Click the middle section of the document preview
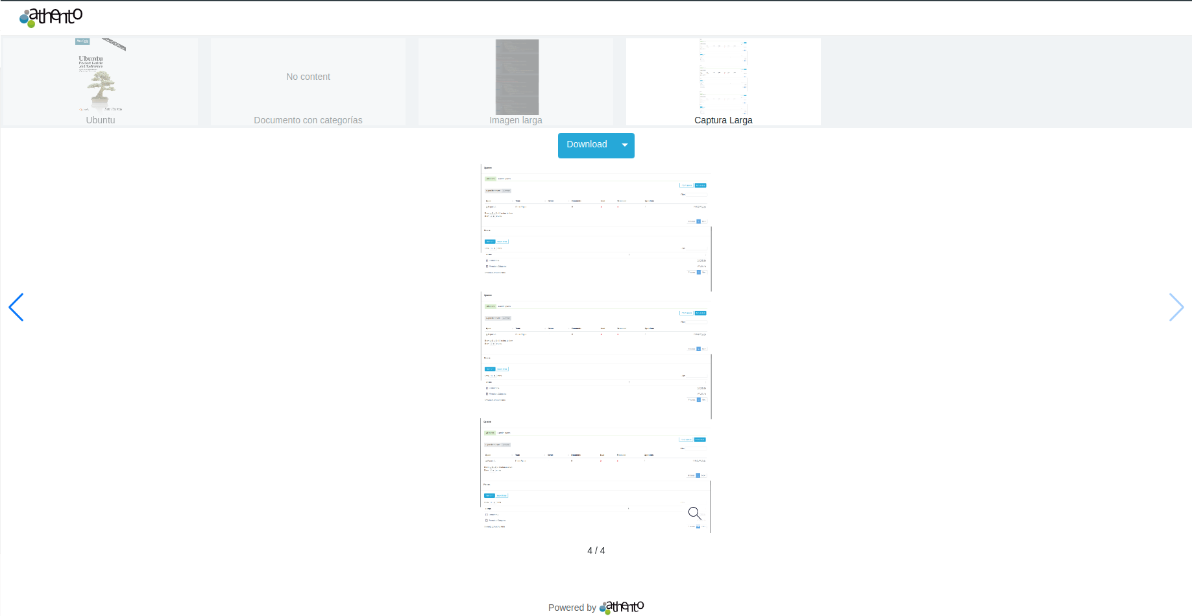Image resolution: width=1192 pixels, height=616 pixels. 596,351
